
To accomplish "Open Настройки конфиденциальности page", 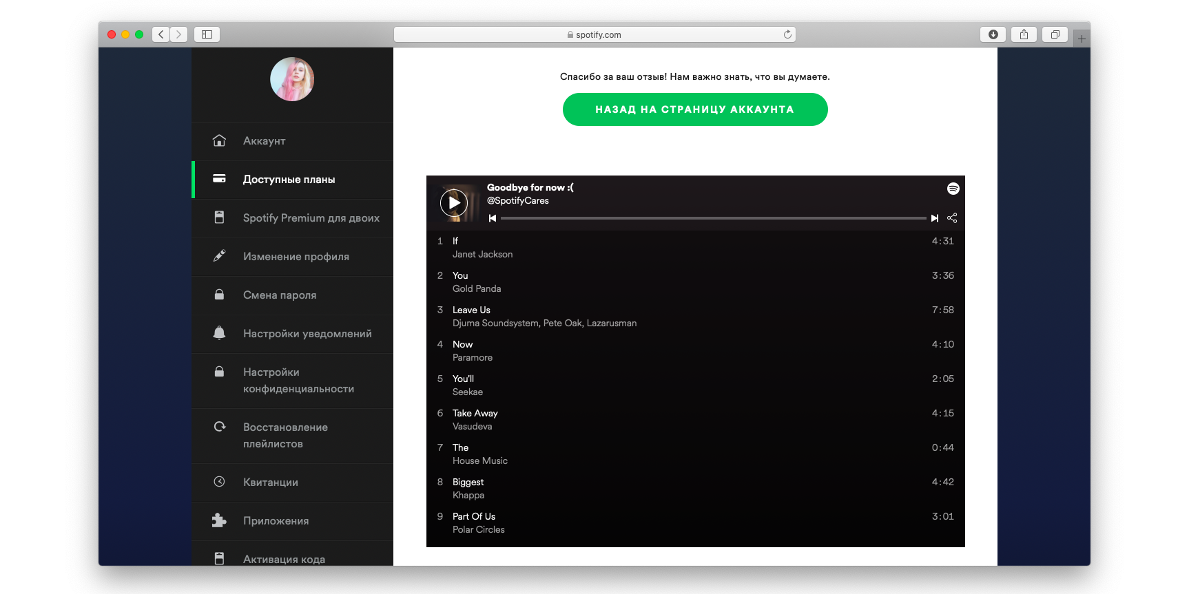I will tap(293, 381).
